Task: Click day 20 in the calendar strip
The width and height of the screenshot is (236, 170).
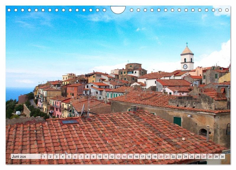Action: click(161, 156)
